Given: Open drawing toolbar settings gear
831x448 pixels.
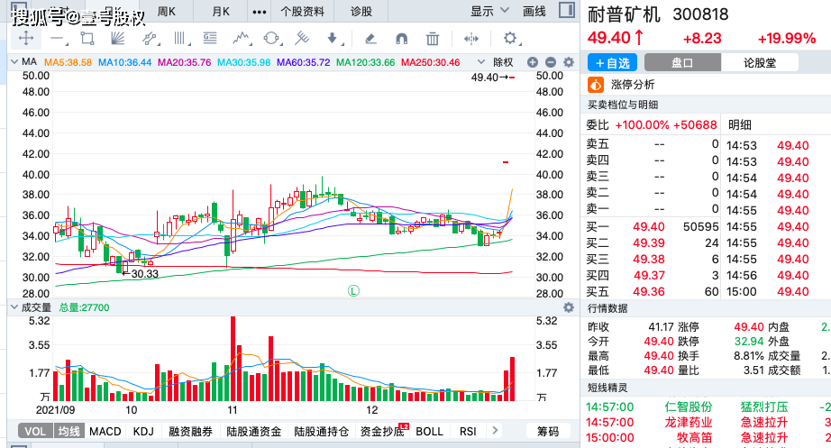Looking at the screenshot, I should point(510,38).
